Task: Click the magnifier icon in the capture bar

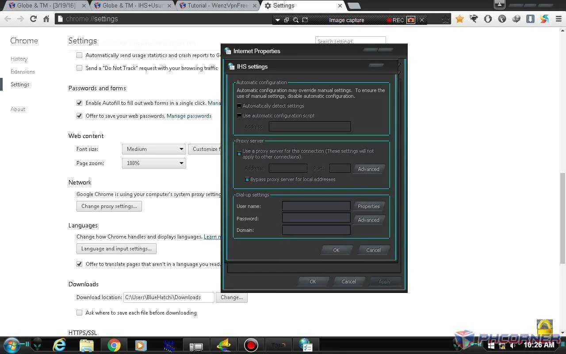Action: [x=296, y=20]
